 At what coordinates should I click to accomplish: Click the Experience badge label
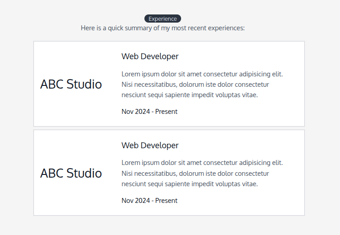(x=163, y=19)
